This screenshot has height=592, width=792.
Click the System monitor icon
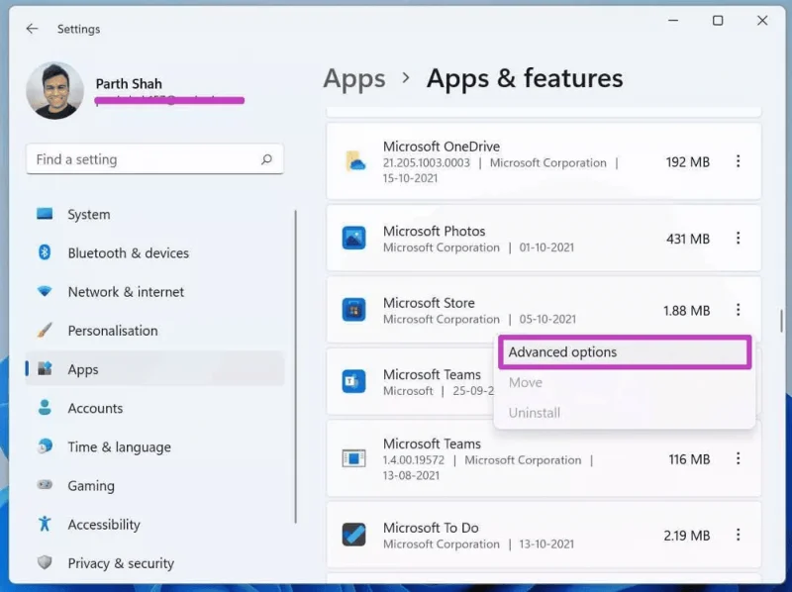click(x=45, y=214)
